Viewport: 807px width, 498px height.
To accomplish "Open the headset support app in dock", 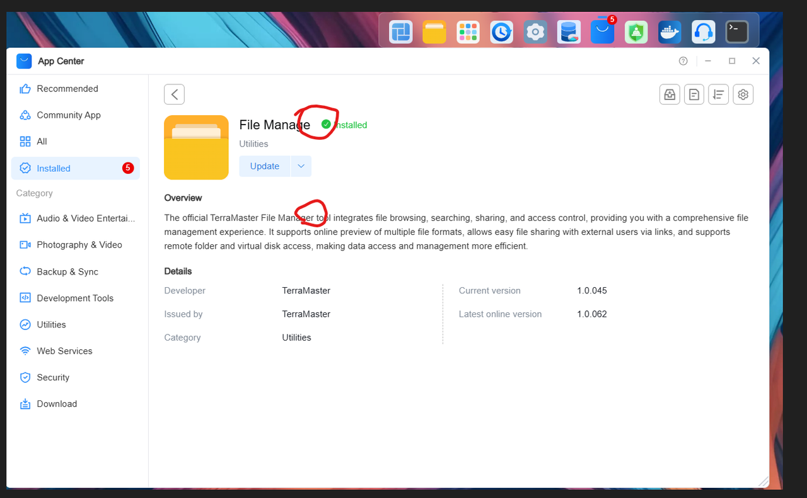I will tap(703, 31).
